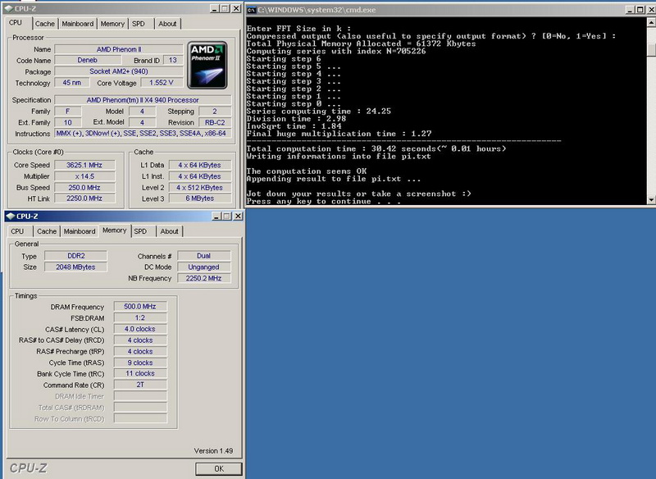
Task: Click the cmd window scrollbar down arrow
Action: (x=651, y=200)
